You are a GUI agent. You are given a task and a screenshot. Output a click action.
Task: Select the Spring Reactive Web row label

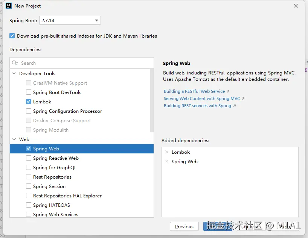point(56,158)
